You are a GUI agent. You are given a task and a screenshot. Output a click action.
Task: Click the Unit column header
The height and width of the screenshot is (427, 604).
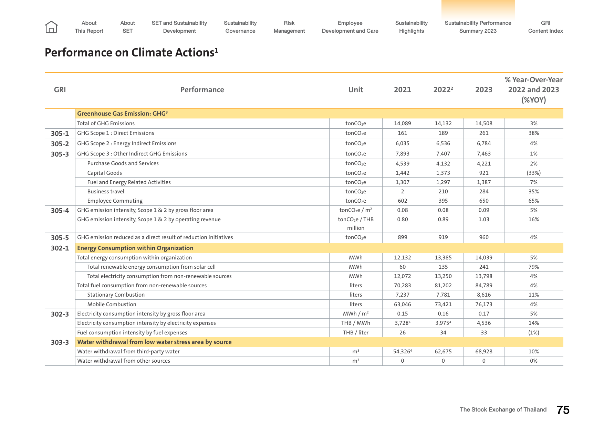tap(356, 90)
